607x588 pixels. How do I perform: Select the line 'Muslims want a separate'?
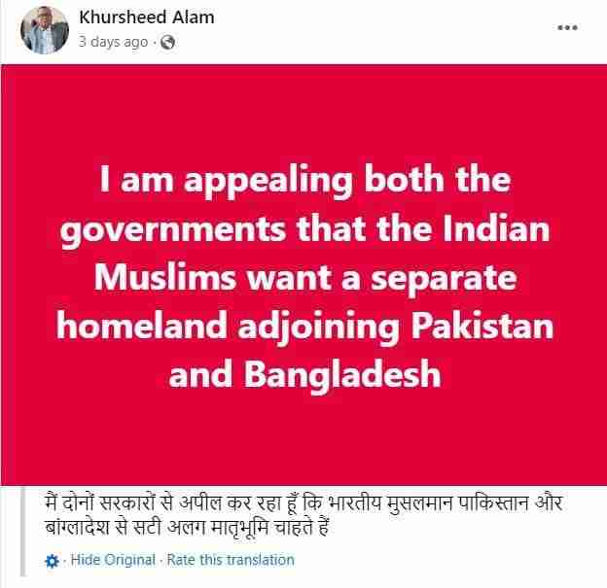(305, 278)
